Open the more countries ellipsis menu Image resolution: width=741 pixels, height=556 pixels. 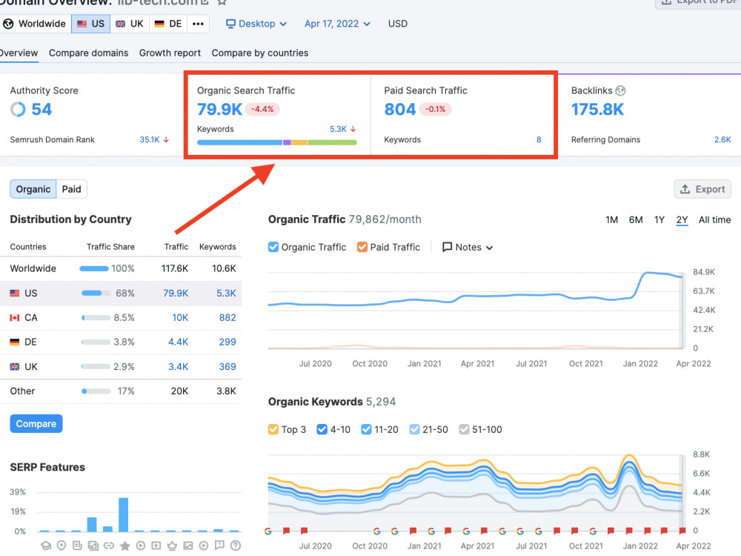198,24
